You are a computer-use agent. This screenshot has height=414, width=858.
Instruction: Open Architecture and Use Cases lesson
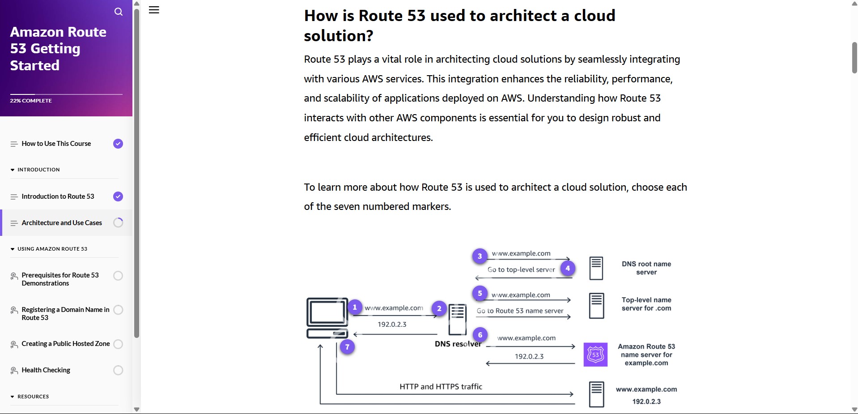pos(62,223)
